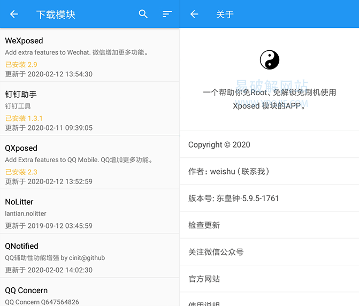Open the 使用说明 item
The width and height of the screenshot is (359, 306).
click(x=269, y=302)
